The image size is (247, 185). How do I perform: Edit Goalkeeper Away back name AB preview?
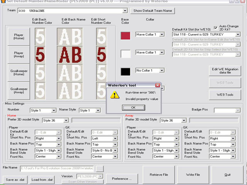[70, 91]
